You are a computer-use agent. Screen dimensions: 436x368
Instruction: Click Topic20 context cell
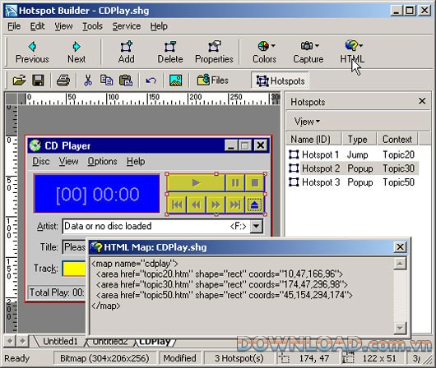pyautogui.click(x=398, y=154)
